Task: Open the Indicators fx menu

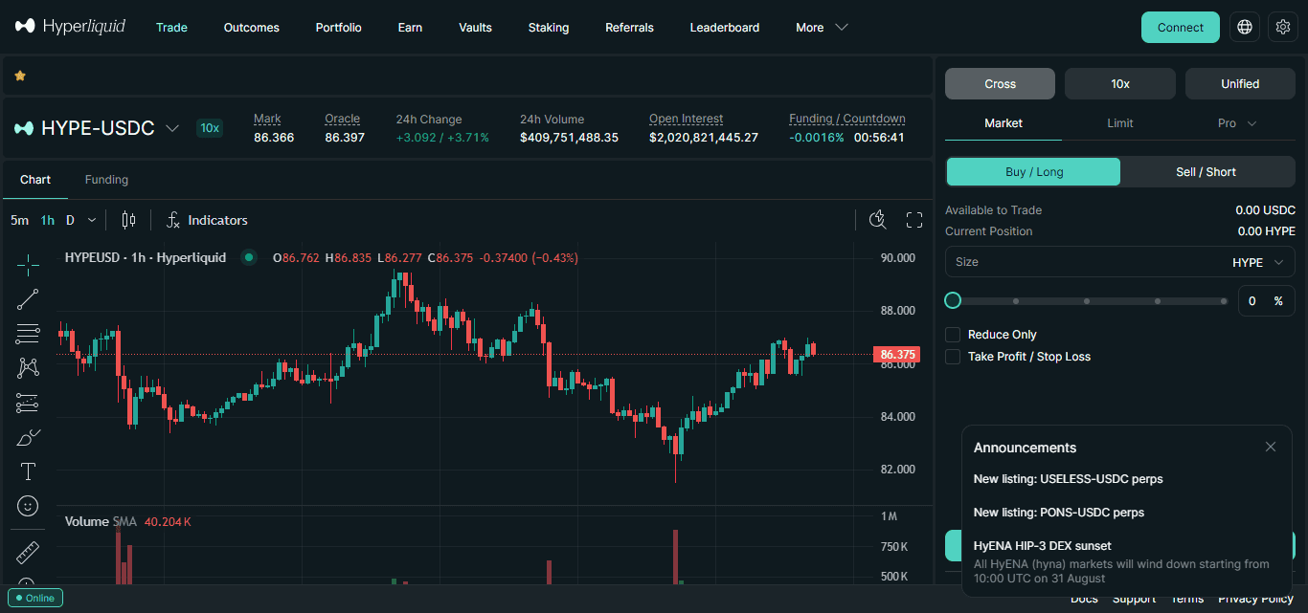Action: [x=207, y=220]
